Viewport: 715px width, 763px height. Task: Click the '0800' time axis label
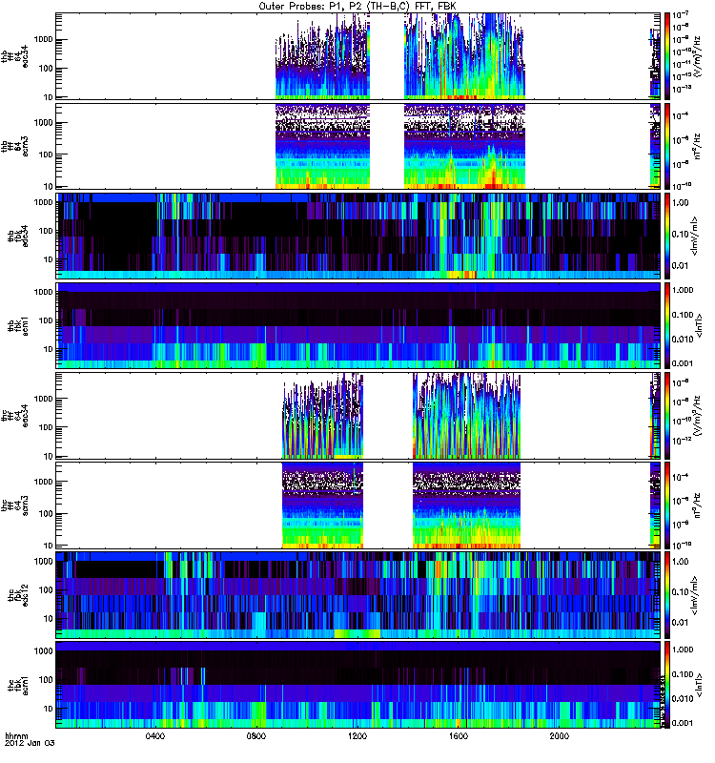coord(256,736)
